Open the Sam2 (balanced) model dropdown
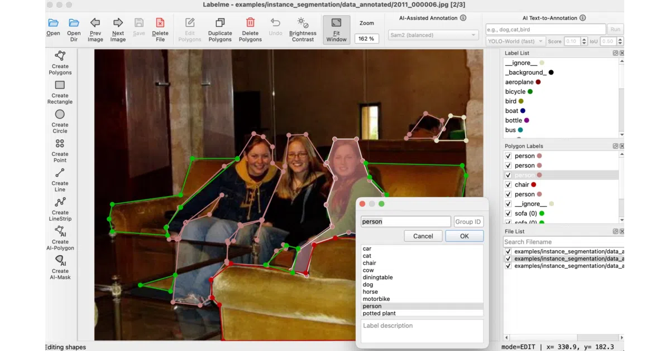Image resolution: width=670 pixels, height=351 pixels. click(x=433, y=35)
